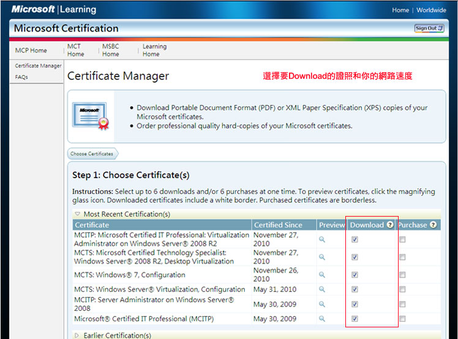
Task: Expand Earlier Certification(s) section
Action: tap(77, 335)
